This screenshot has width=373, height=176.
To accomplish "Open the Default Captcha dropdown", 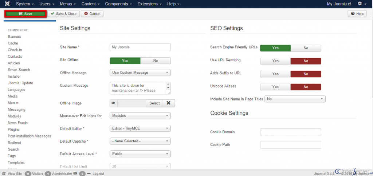I will 140,141.
